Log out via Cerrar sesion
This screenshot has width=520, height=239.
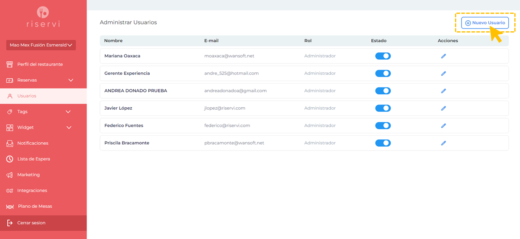click(43, 223)
